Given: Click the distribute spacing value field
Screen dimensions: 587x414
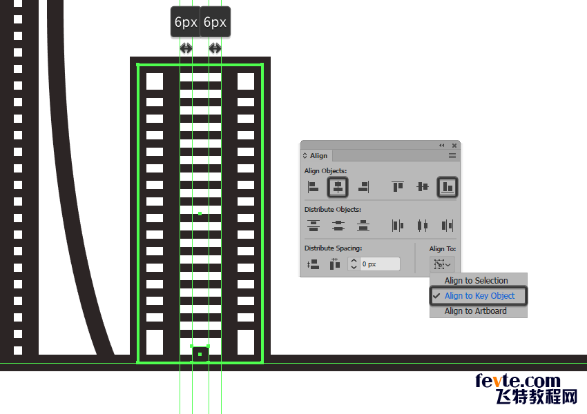Looking at the screenshot, I should 380,264.
